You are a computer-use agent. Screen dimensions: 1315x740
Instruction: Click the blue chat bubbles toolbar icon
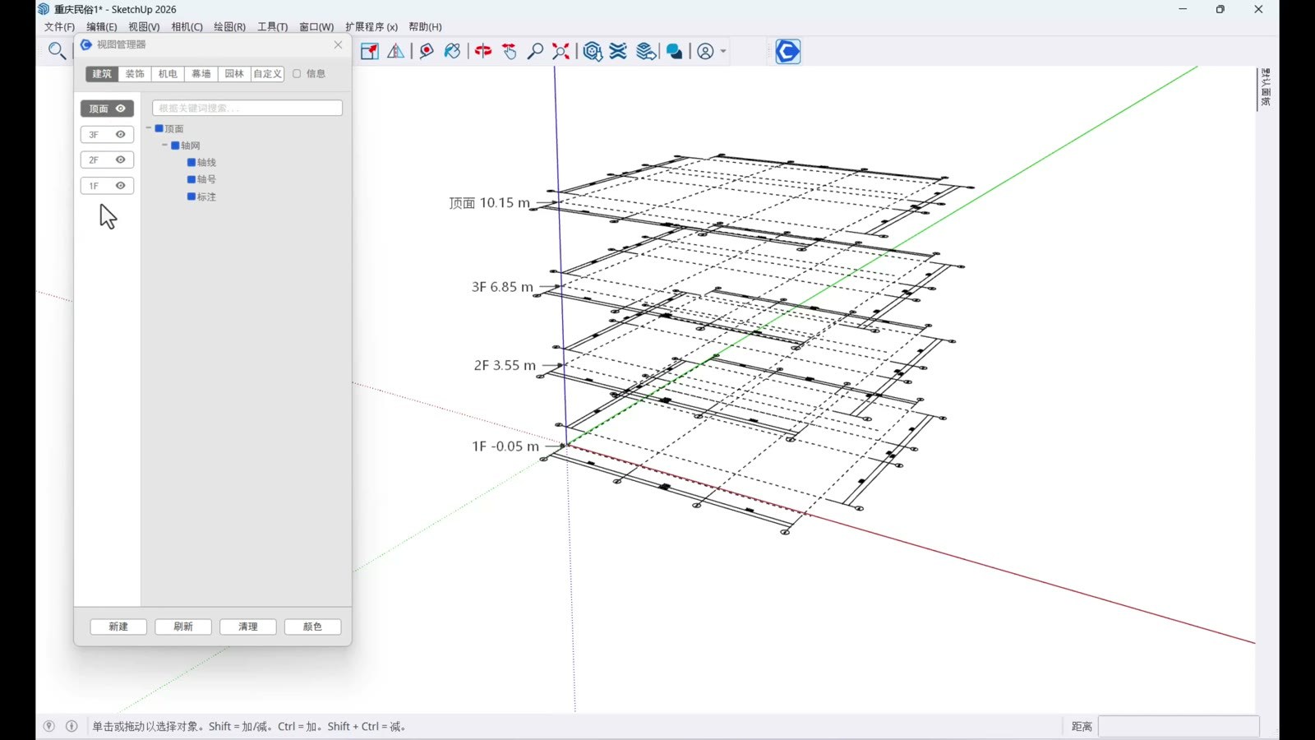tap(675, 51)
